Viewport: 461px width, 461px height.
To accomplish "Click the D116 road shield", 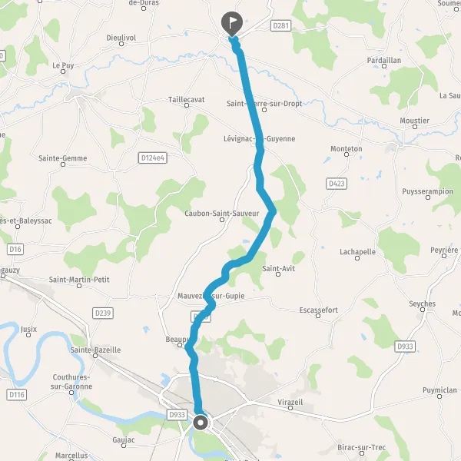I will pos(17,395).
